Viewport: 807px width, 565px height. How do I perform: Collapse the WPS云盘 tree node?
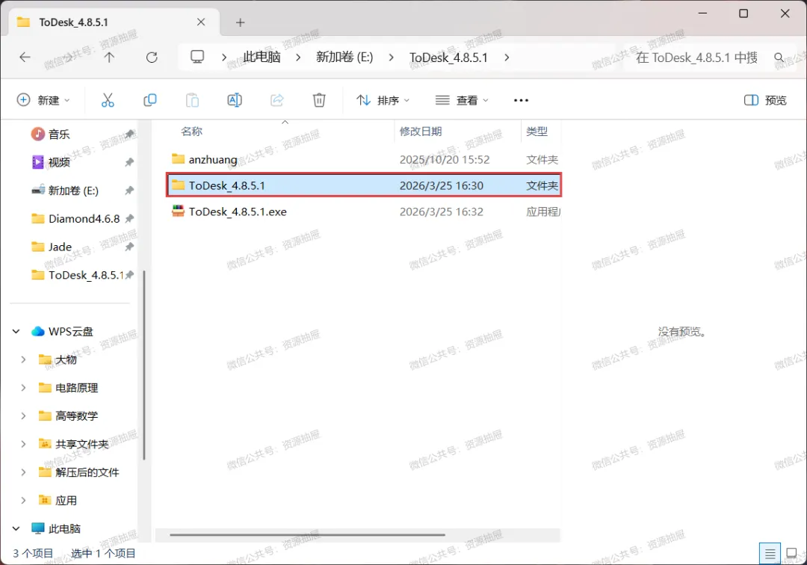click(16, 331)
